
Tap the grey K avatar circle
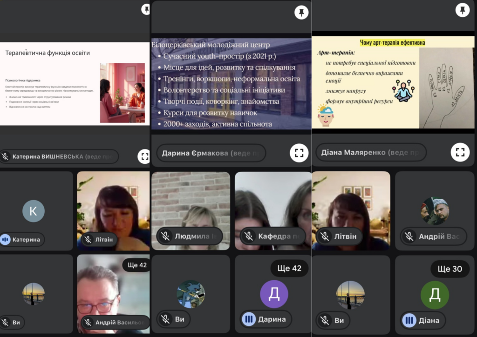(x=34, y=211)
